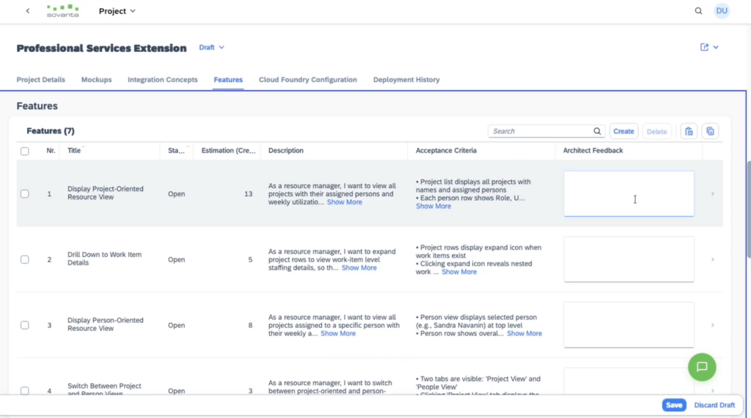Open the green chat assistant button
Screen dimensions: 751x418
(x=701, y=367)
